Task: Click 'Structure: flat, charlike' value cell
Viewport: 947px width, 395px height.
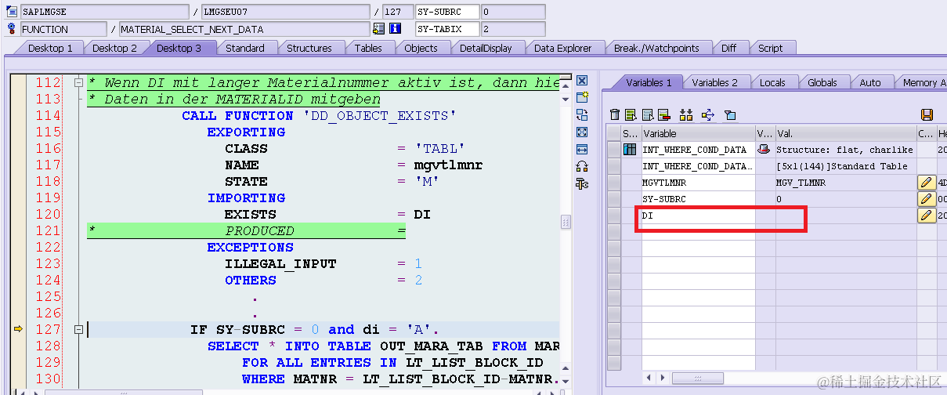Action: (x=846, y=150)
